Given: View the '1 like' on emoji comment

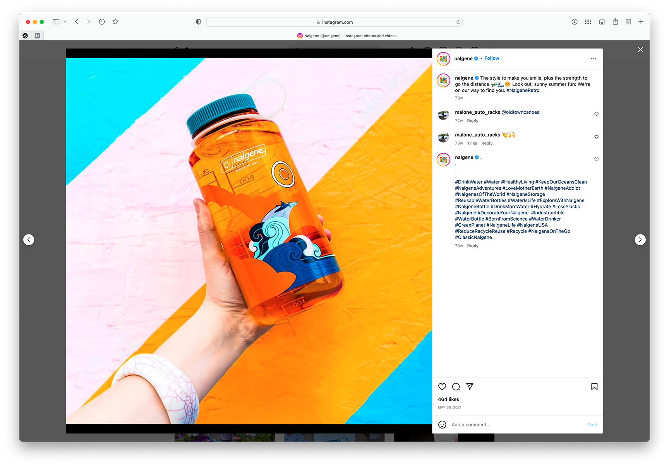Looking at the screenshot, I should tap(472, 143).
